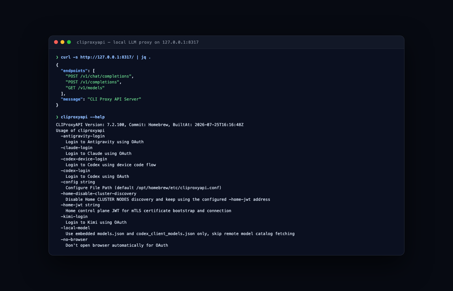Select "Use embedded models.json" description line

[x=180, y=234]
